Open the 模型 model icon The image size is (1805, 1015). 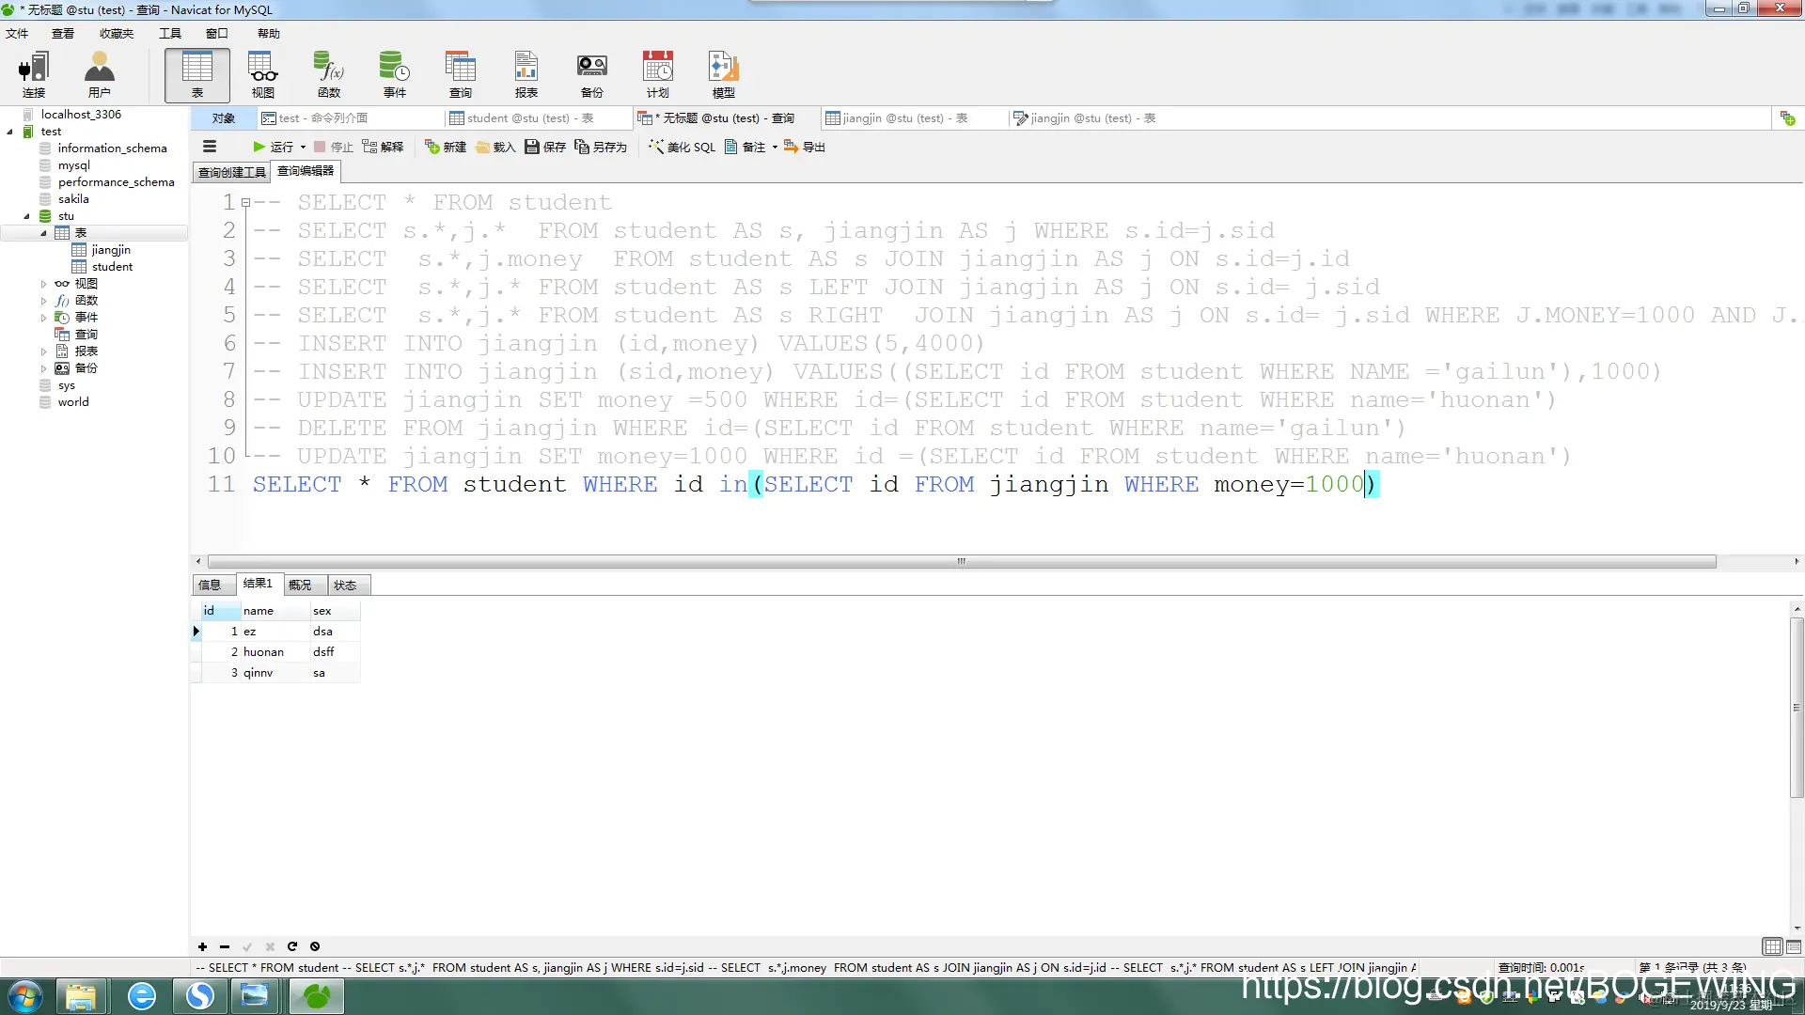[x=723, y=74]
